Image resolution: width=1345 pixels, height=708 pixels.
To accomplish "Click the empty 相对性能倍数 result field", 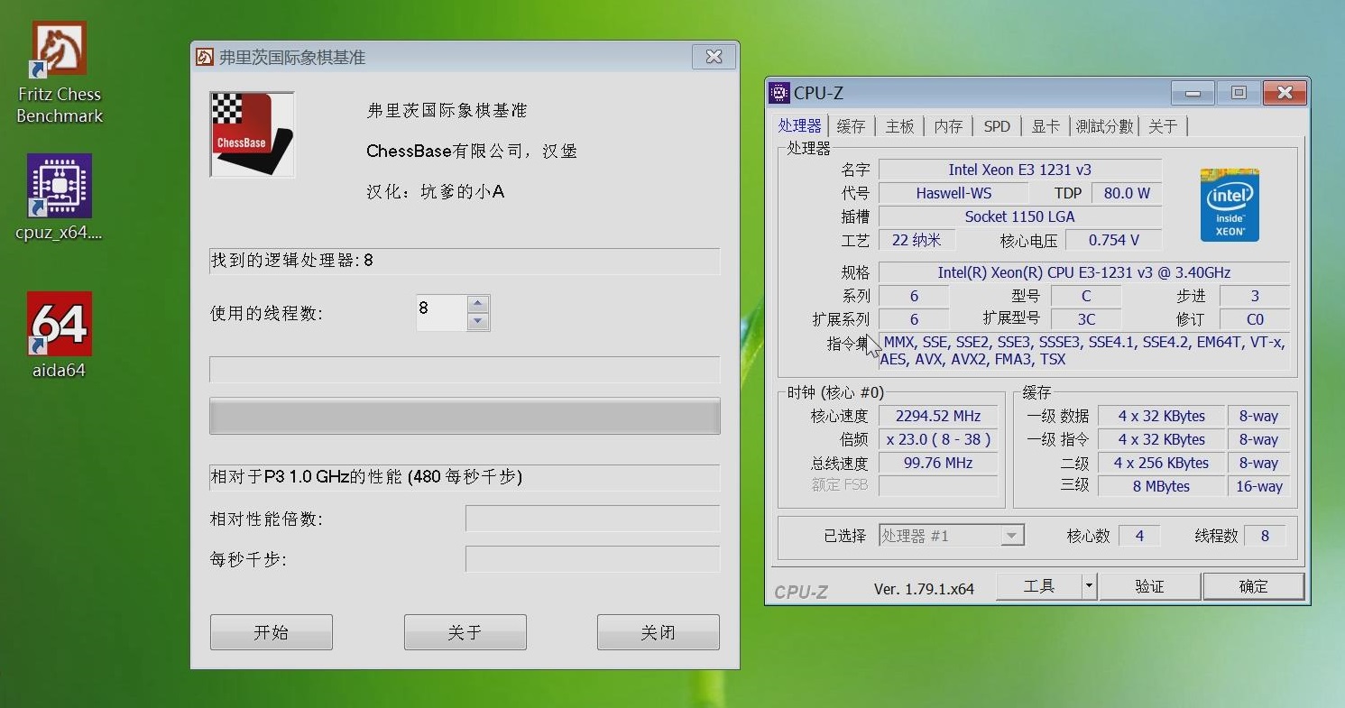I will click(593, 519).
